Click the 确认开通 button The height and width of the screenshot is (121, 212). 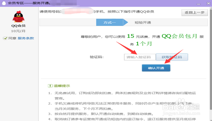point(156,68)
